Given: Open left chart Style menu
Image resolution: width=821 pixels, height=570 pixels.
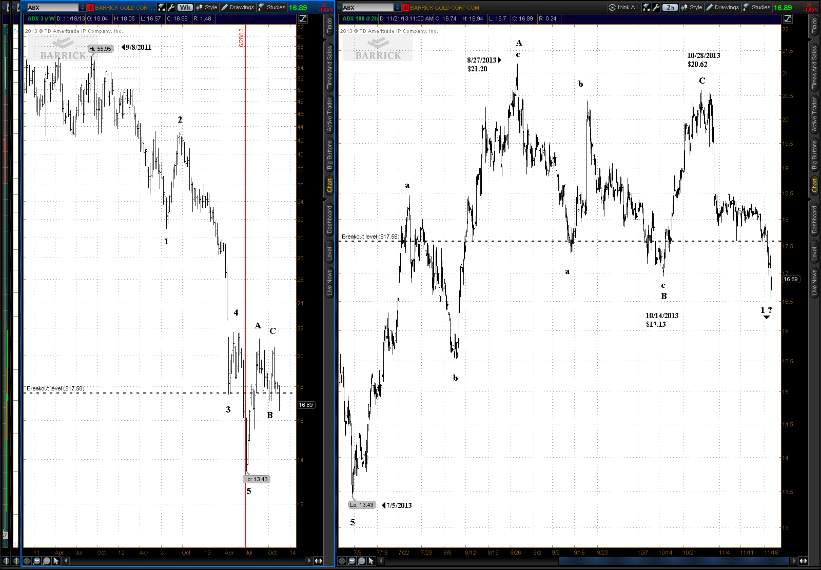Looking at the screenshot, I should pos(207,7).
